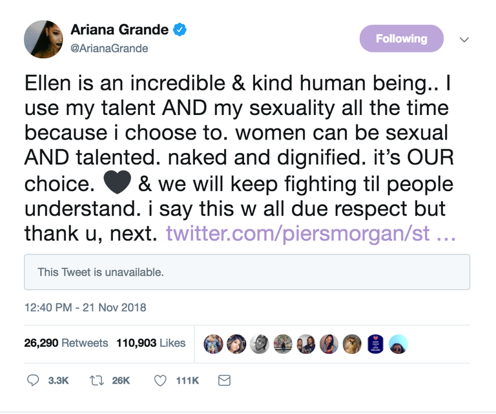Open the twitter.com/piersmorgan link
Screen dimensions: 496x414
[311, 234]
